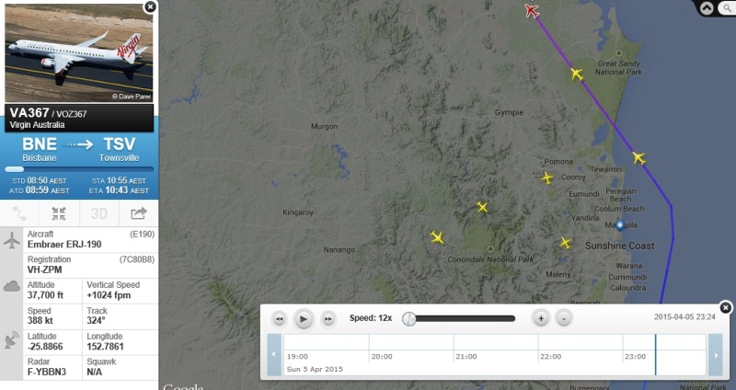The width and height of the screenshot is (736, 390).
Task: Increase playback speed with the plus button
Action: (x=541, y=318)
